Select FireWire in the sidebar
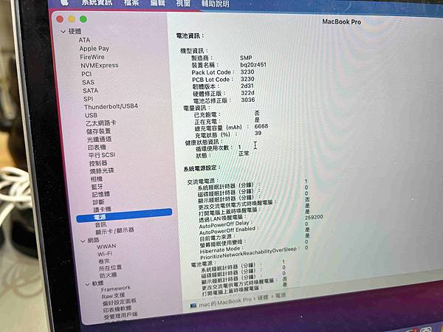Image resolution: width=443 pixels, height=332 pixels. click(92, 57)
